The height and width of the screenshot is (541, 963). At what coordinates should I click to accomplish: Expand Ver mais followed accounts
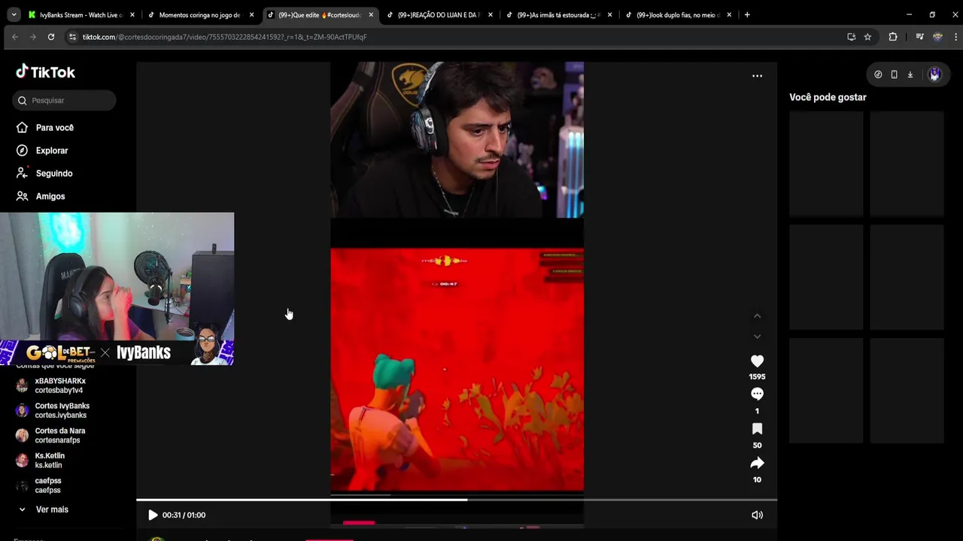(44, 509)
